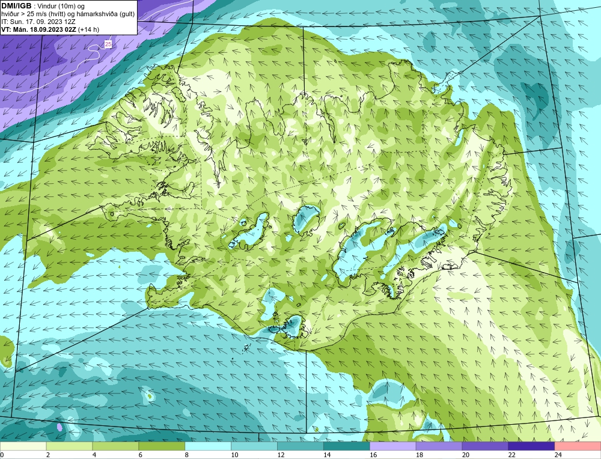Click the '(+14 h)' forecast offset text

pos(88,29)
